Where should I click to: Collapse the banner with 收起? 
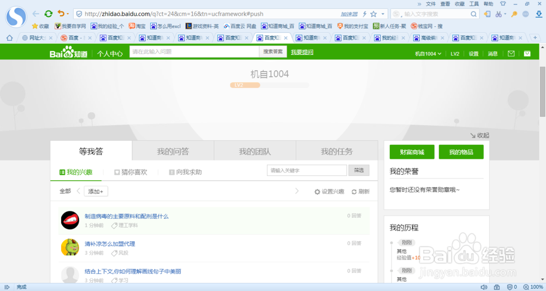(479, 135)
